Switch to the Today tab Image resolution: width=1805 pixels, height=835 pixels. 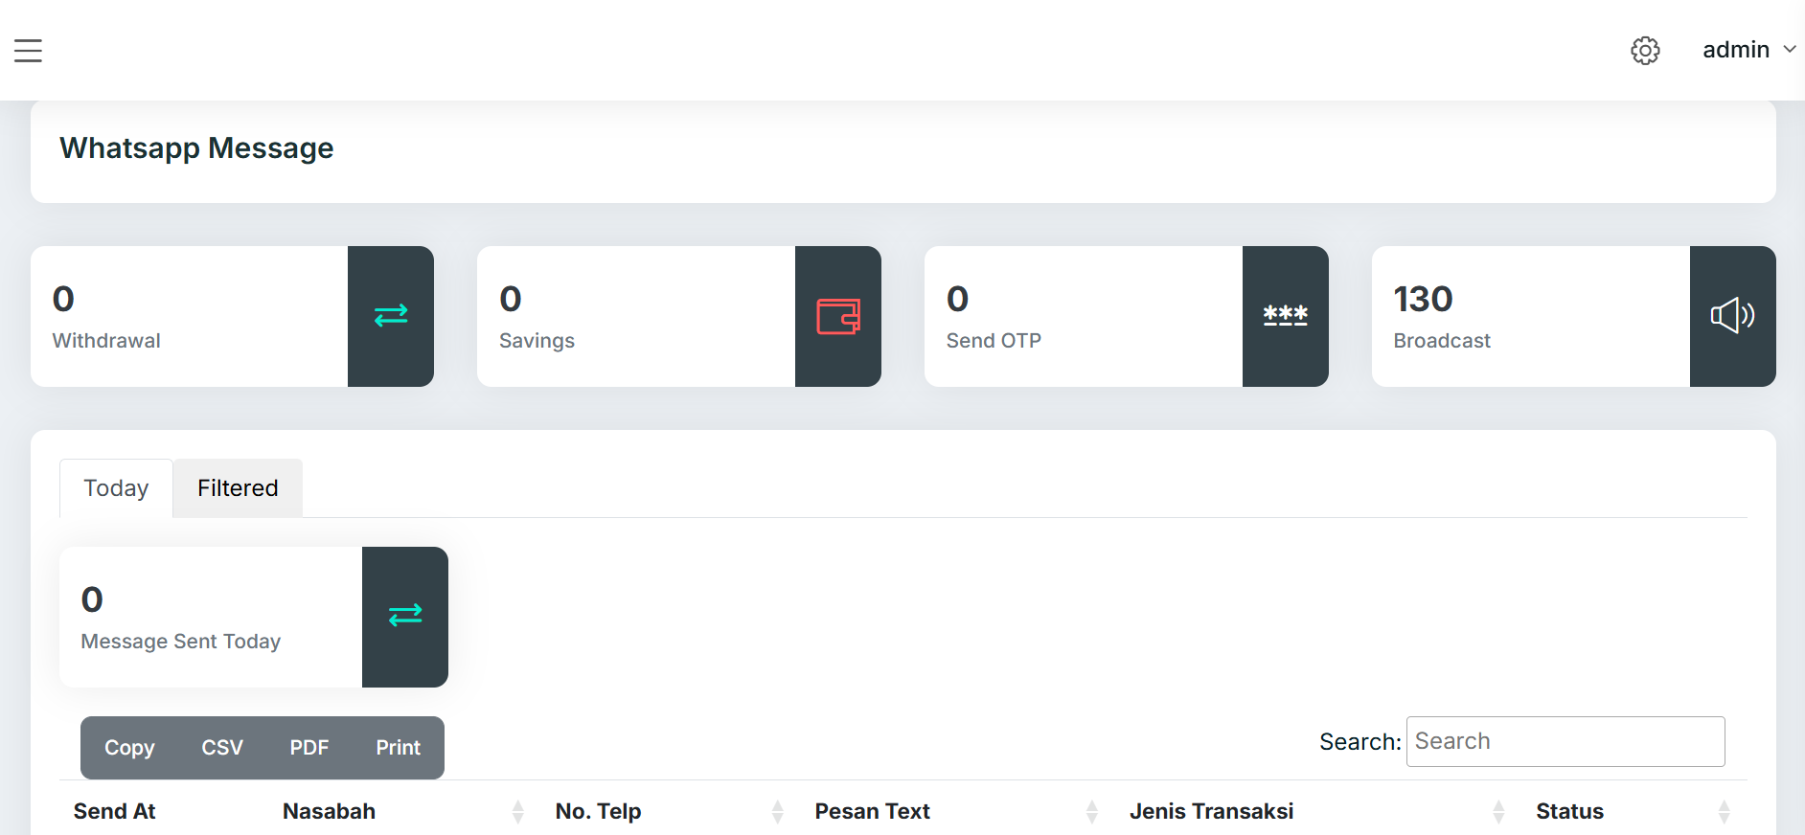pos(116,488)
